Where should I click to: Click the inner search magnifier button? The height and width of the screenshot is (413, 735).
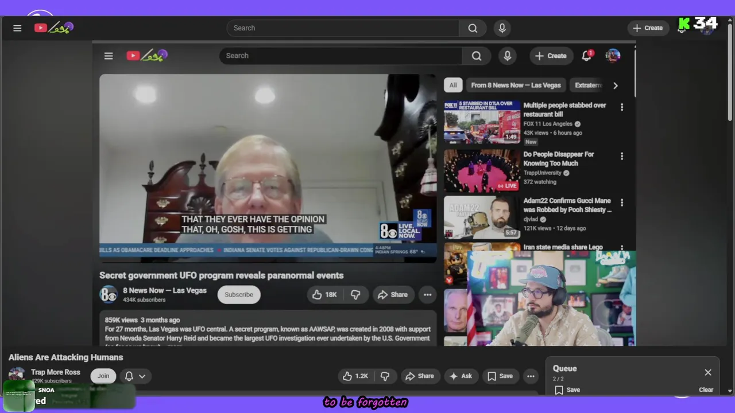point(477,56)
